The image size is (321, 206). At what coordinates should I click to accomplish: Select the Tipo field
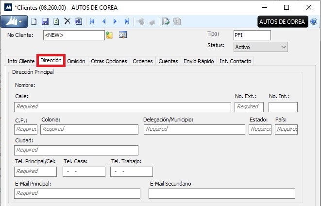coord(252,35)
